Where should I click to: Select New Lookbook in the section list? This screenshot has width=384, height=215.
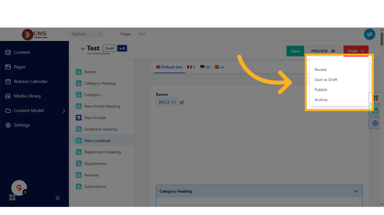click(x=97, y=141)
